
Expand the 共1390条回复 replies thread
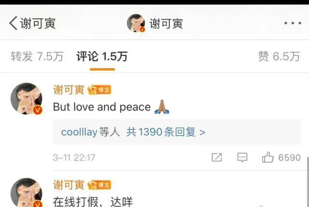tap(166, 132)
